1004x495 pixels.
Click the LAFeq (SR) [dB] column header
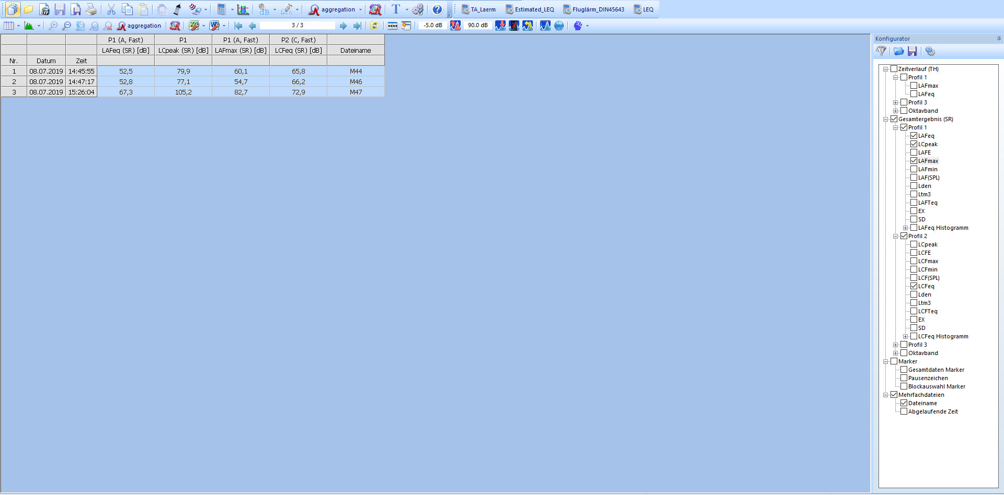click(125, 50)
